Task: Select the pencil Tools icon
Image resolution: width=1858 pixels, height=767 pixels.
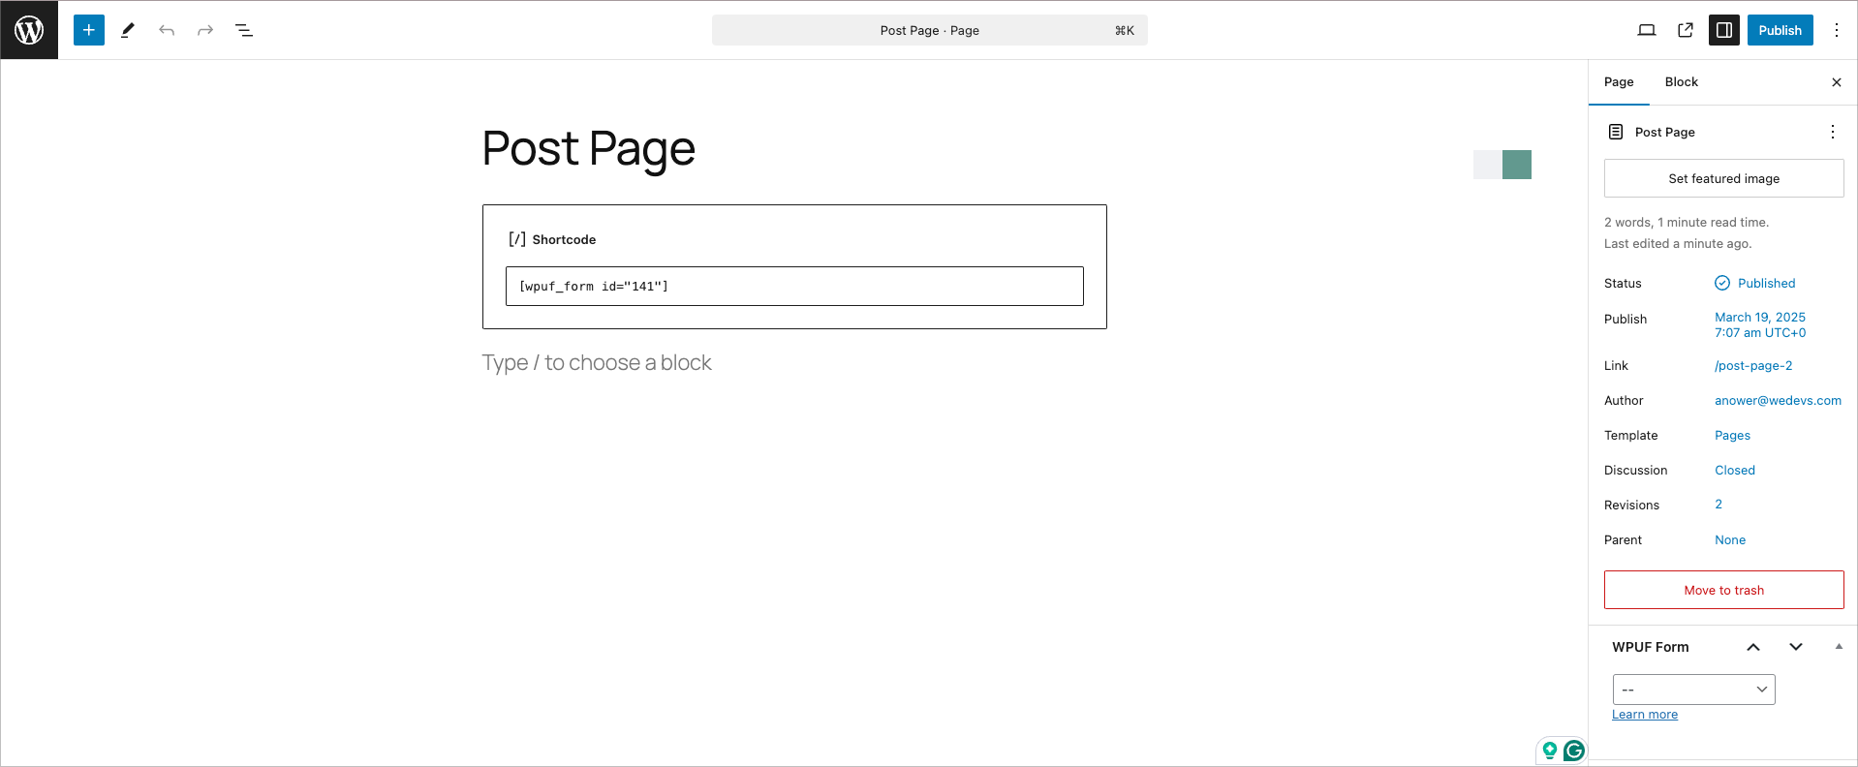Action: click(128, 30)
